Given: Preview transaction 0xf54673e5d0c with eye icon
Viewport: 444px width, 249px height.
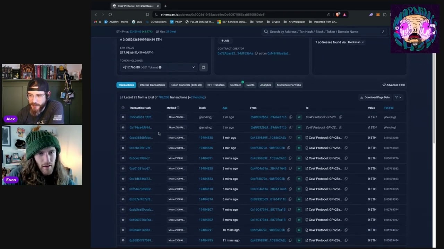Looking at the screenshot, I should (123, 189).
